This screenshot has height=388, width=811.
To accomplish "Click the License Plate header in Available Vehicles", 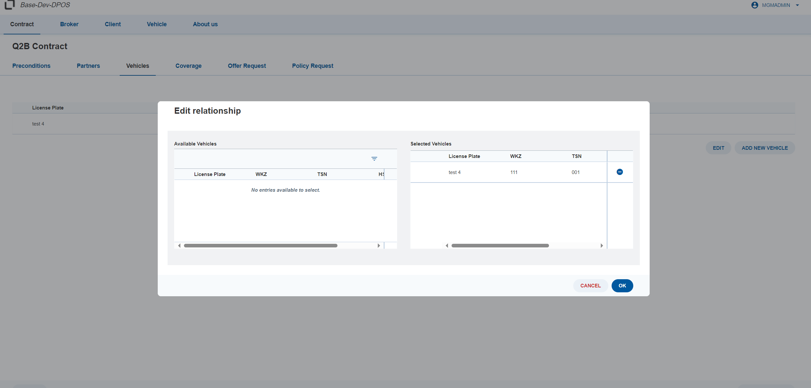I will click(210, 174).
